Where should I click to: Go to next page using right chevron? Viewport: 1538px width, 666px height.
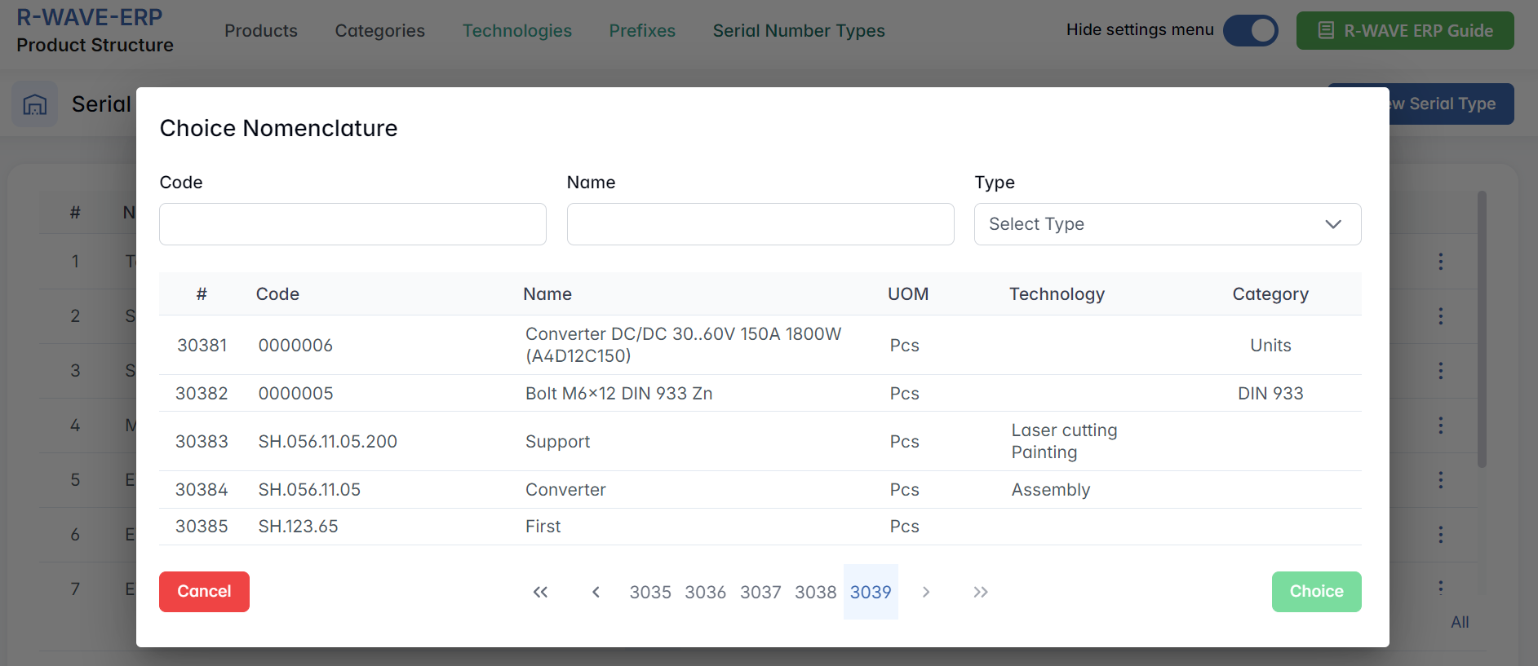[925, 592]
